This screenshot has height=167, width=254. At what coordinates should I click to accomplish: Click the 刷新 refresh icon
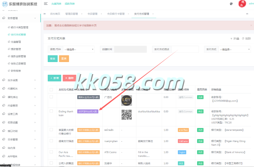(x=243, y=38)
